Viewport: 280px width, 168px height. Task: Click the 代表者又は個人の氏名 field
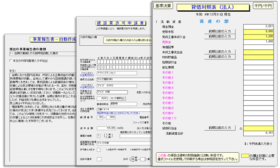tap(112, 92)
